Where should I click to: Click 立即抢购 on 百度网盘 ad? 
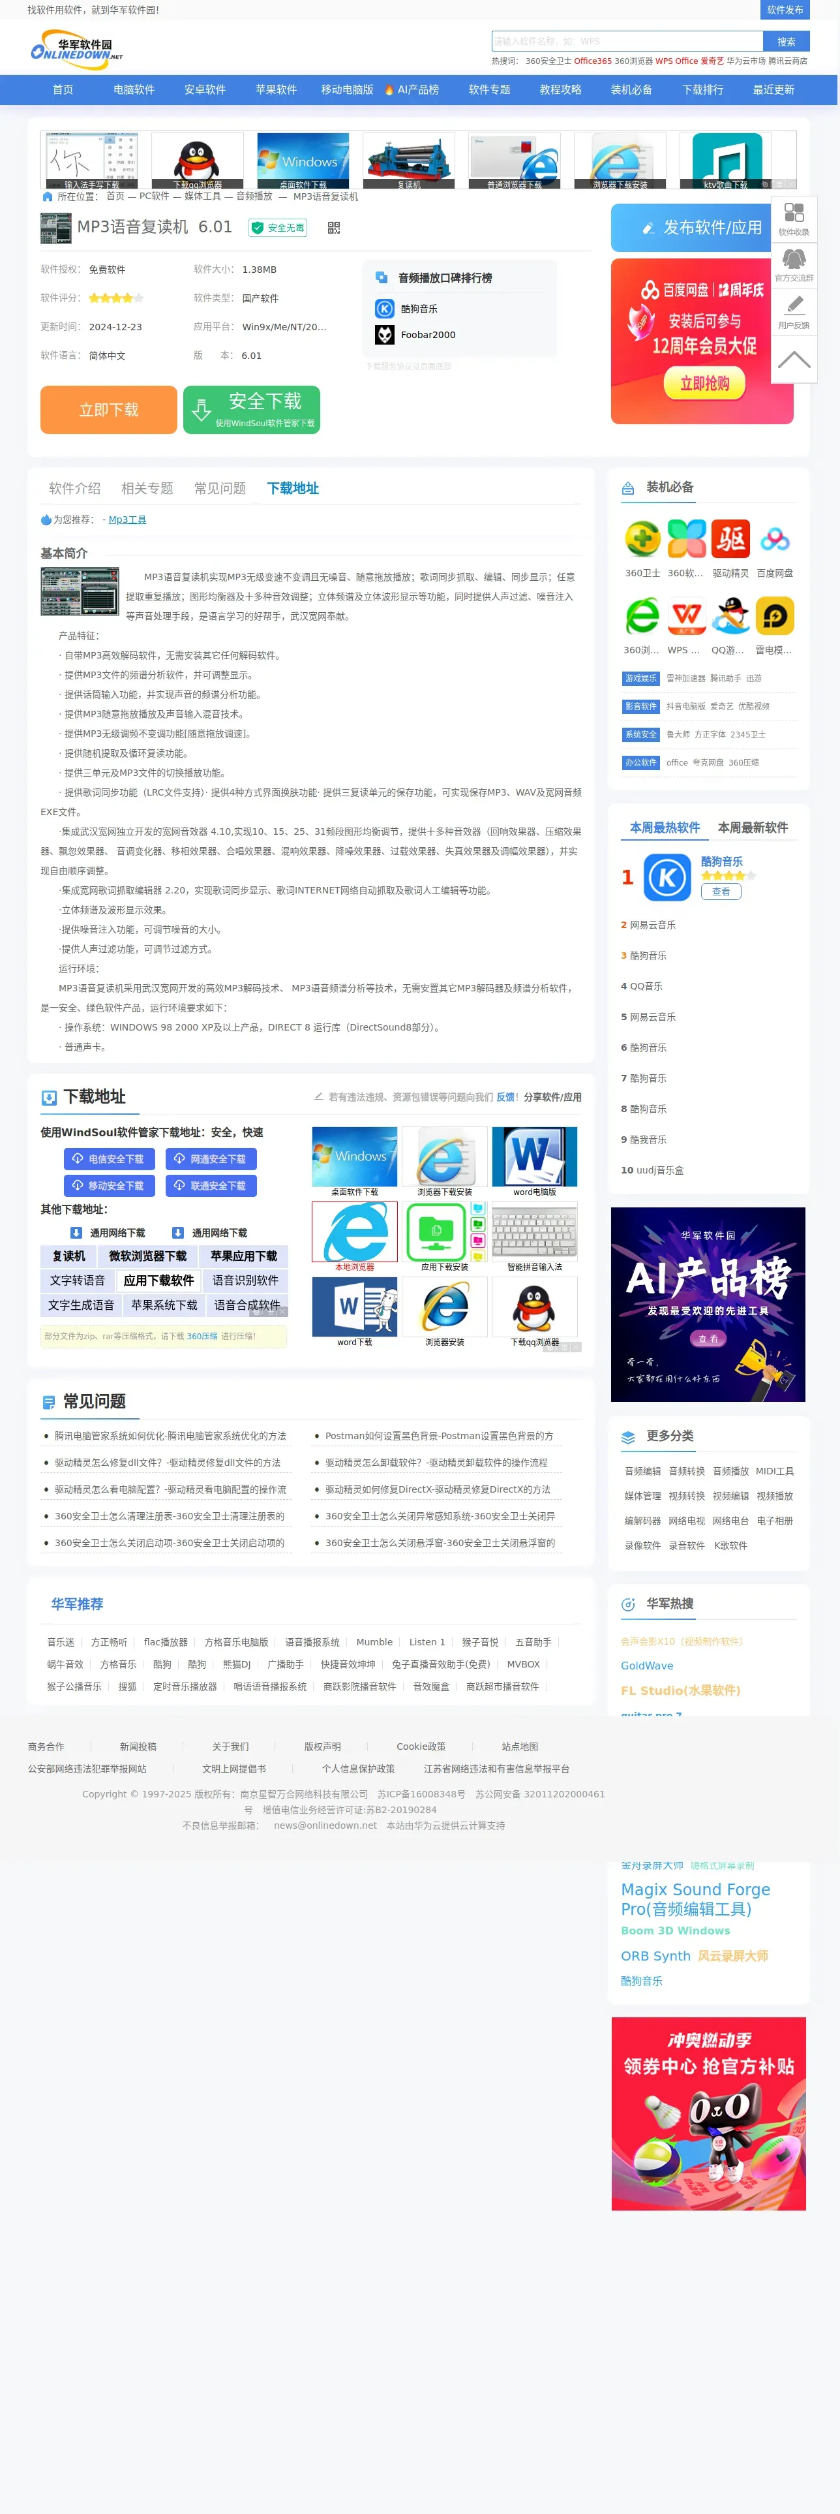[x=704, y=384]
